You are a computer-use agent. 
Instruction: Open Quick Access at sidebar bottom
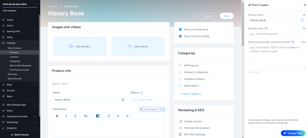[20, 135]
